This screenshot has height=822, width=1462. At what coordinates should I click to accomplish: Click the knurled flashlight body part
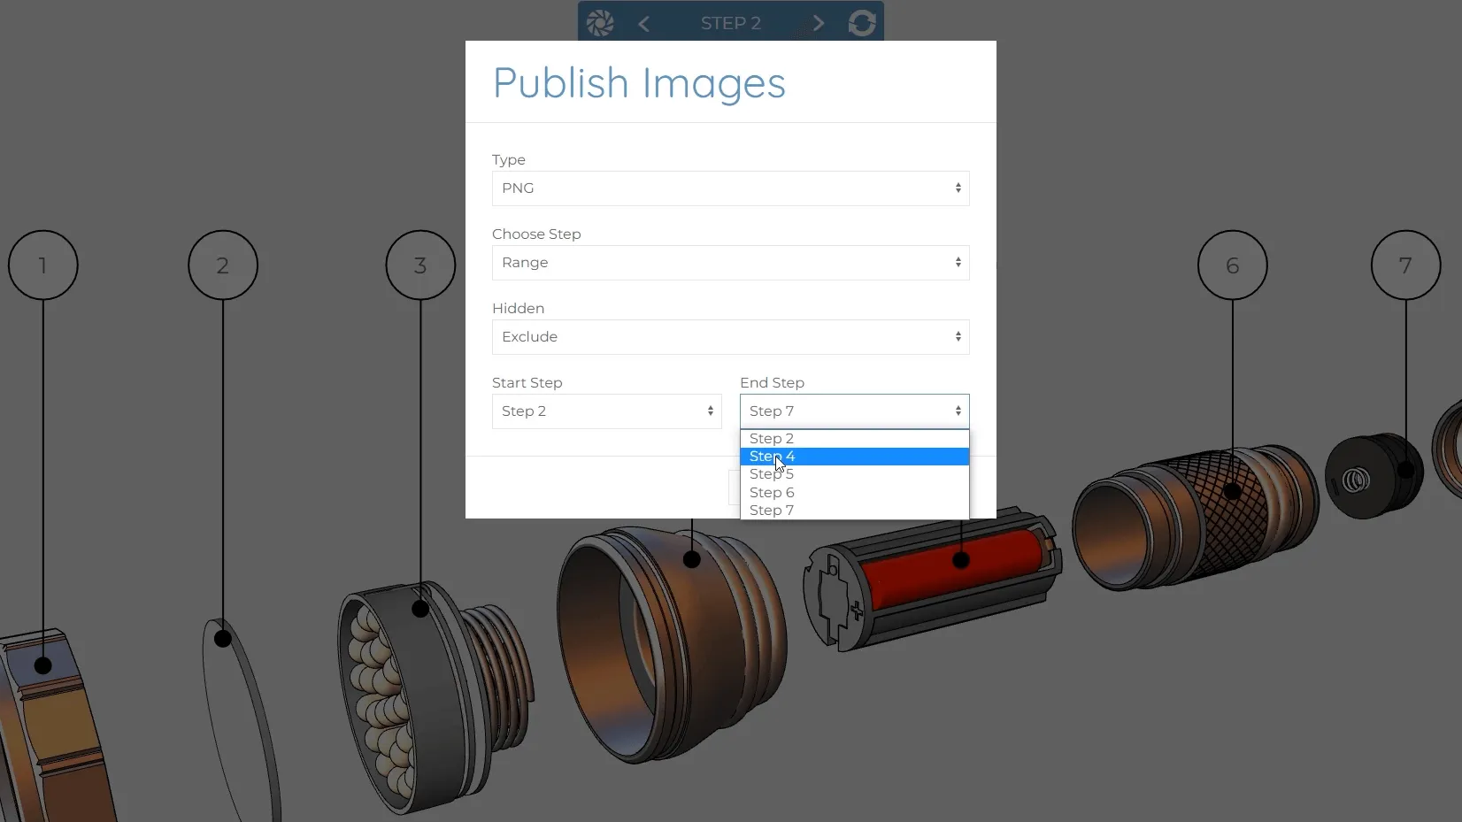pyautogui.click(x=1195, y=518)
